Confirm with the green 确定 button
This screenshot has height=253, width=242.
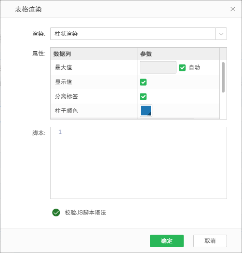point(167,241)
